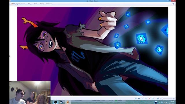Click the zoom slider handle
The height and width of the screenshot is (104, 185).
click(163, 99)
